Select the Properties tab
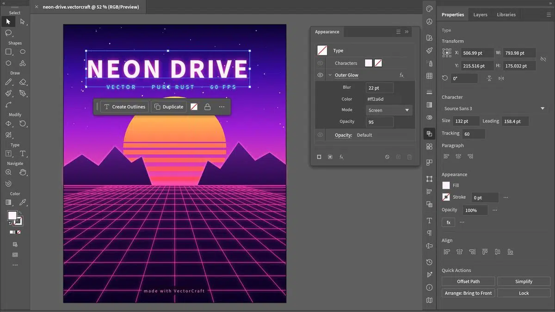The image size is (555, 312). tap(453, 15)
